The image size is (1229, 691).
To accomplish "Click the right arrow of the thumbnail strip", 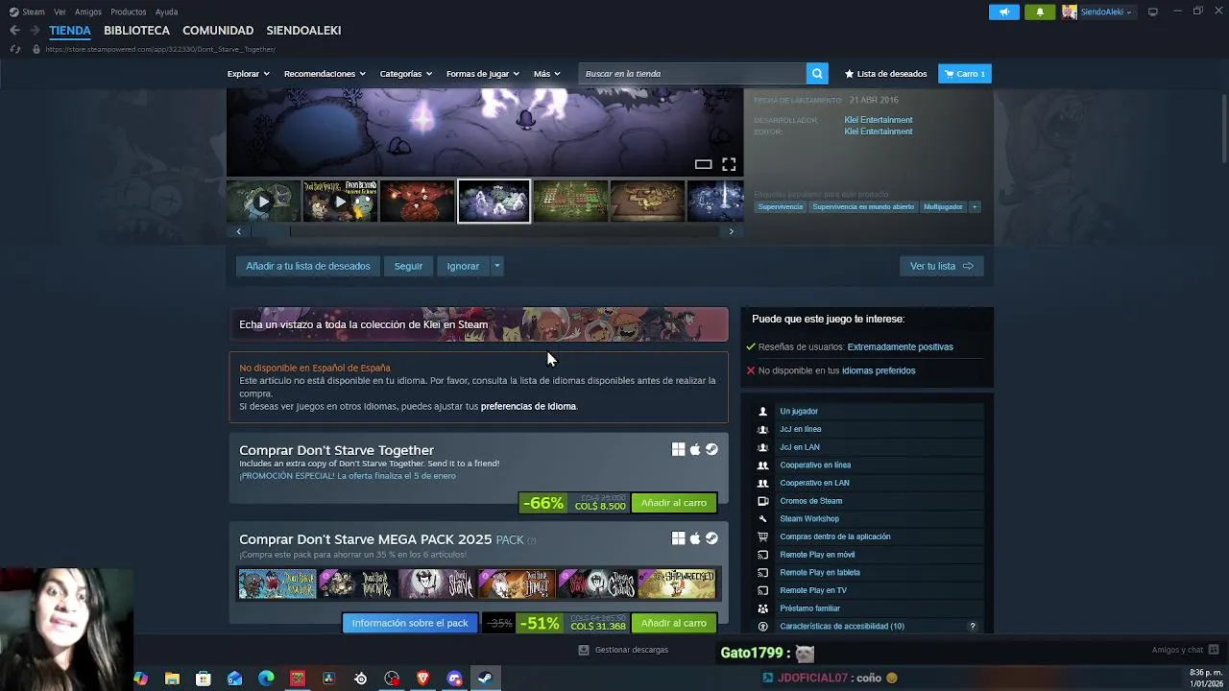I will coord(732,231).
